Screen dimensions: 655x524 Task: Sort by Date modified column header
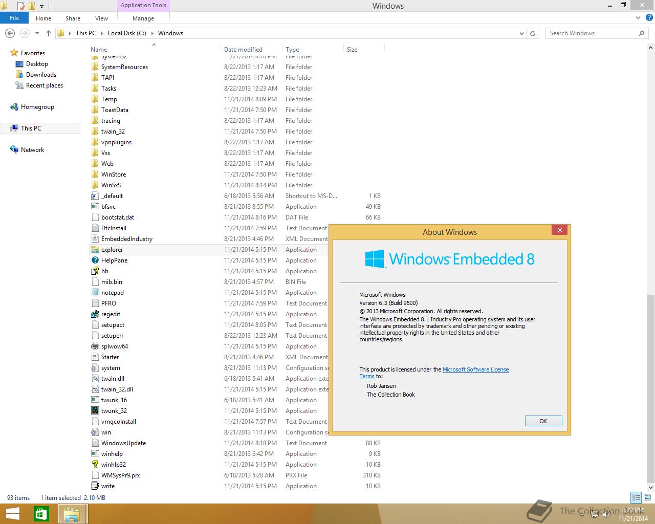tap(243, 50)
